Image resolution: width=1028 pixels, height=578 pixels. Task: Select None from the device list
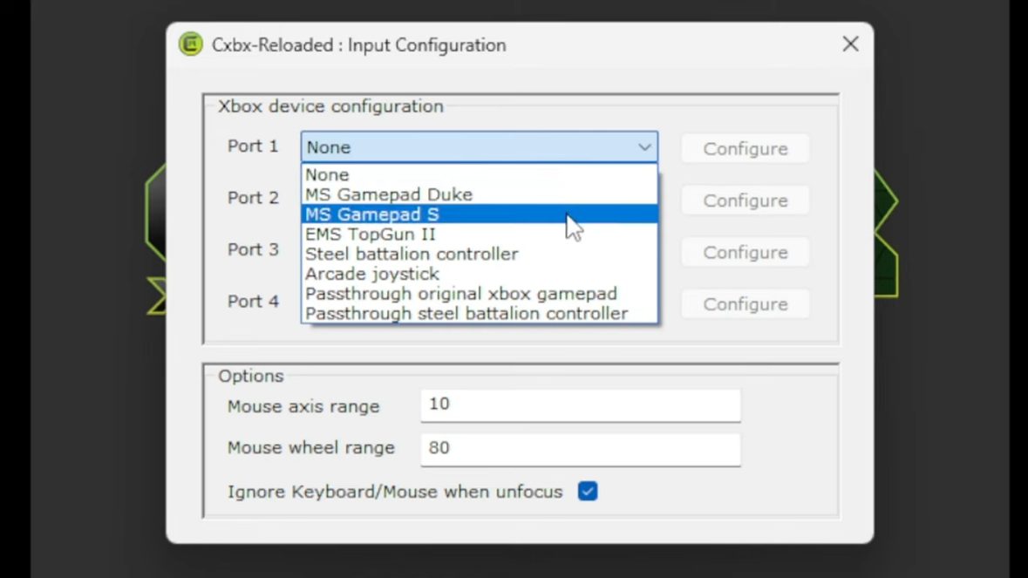[480, 174]
